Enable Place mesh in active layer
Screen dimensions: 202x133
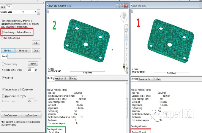point(2,38)
